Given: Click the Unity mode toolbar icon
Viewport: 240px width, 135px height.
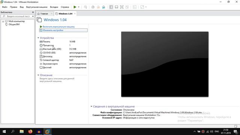Looking at the screenshot, I should pos(127,7).
